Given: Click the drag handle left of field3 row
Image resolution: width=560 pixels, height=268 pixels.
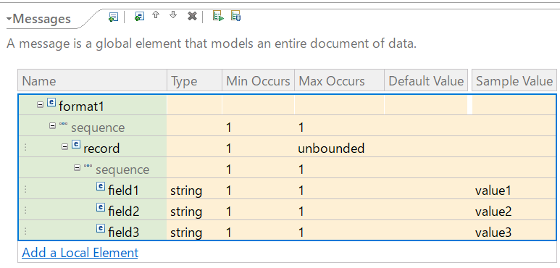Looking at the screenshot, I should point(25,231).
